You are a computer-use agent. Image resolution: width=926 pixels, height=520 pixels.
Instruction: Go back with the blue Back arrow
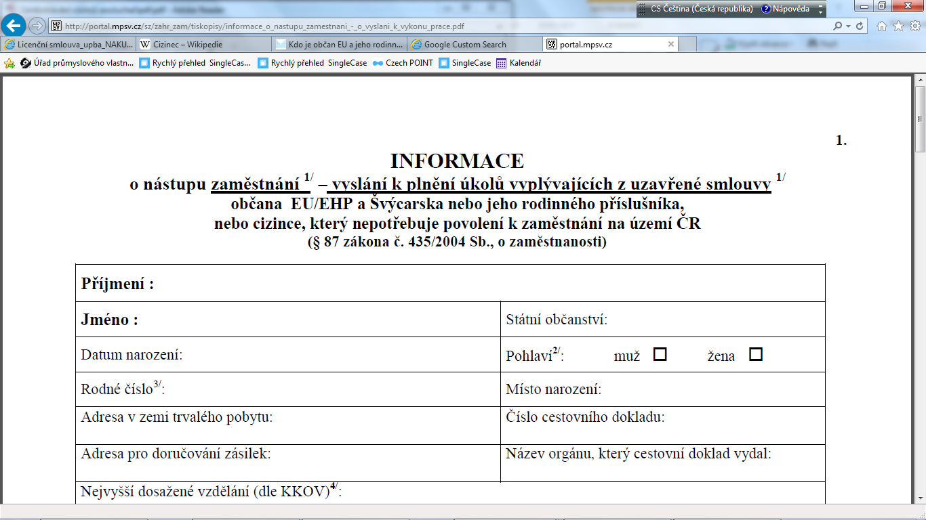tap(14, 26)
